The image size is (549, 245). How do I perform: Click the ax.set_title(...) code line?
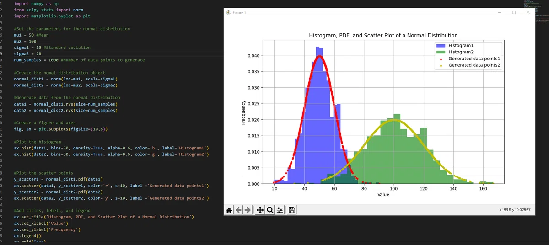point(105,217)
